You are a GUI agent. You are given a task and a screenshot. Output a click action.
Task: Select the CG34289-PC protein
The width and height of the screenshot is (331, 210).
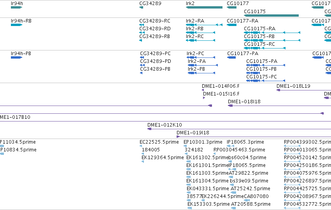pos(142,57)
